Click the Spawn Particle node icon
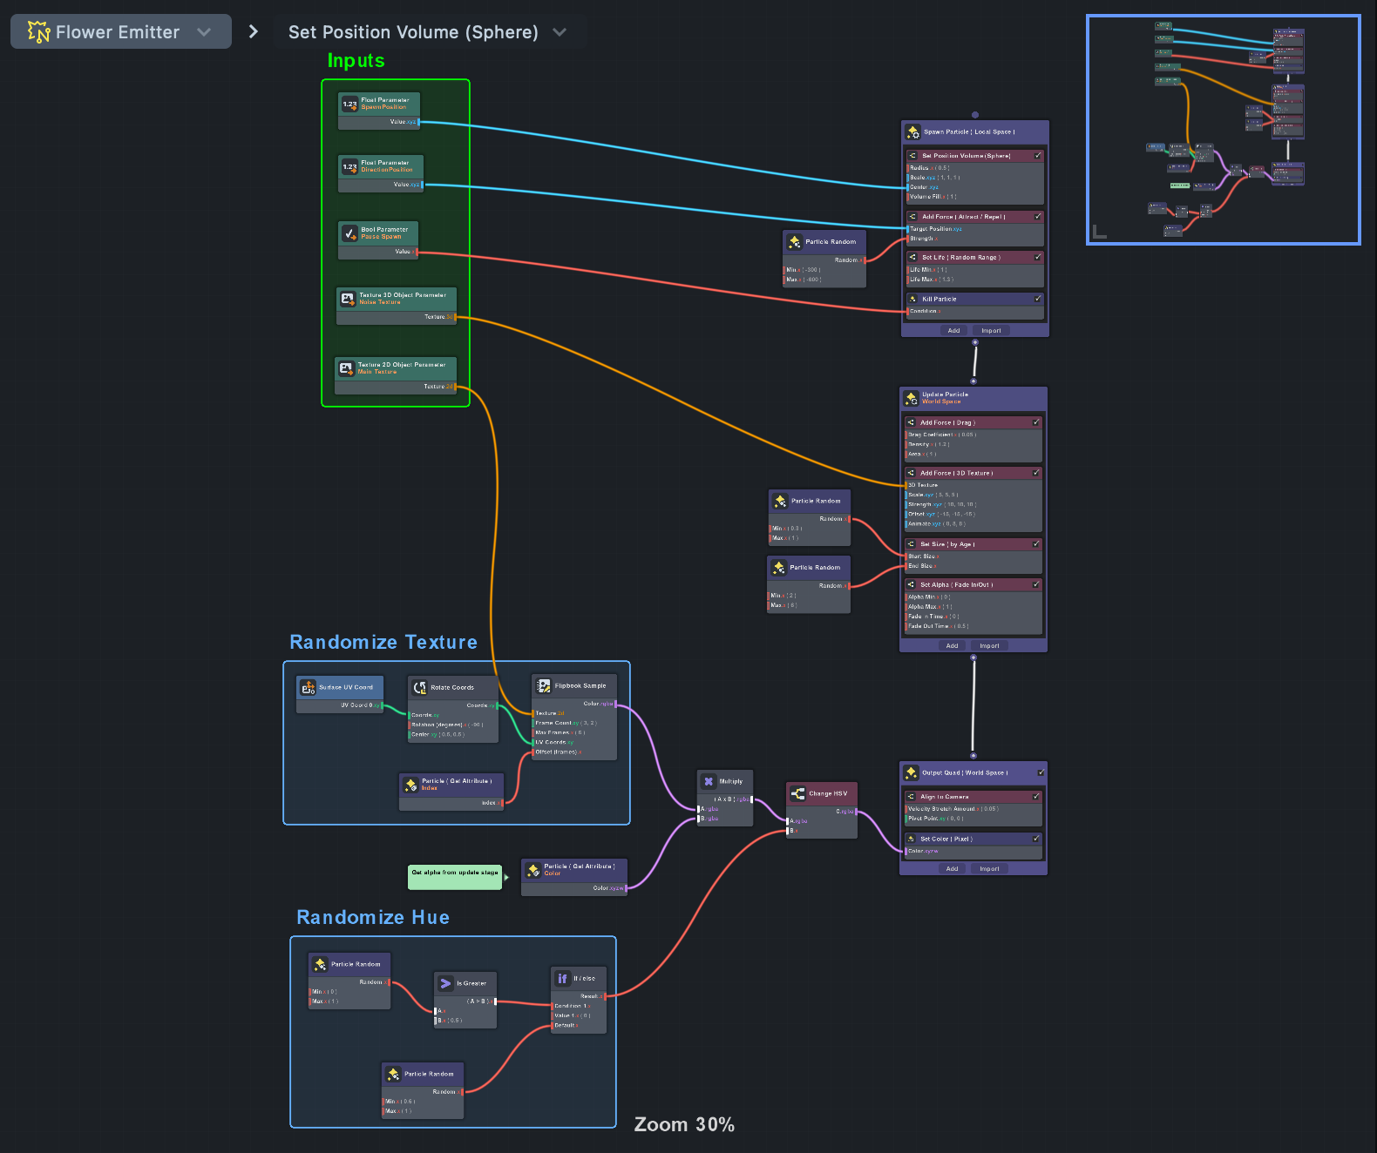The width and height of the screenshot is (1377, 1153). (912, 132)
